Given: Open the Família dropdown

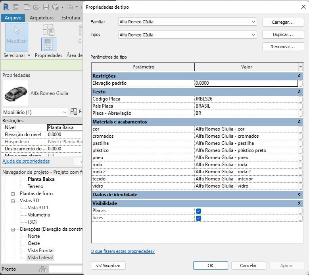Looking at the screenshot, I should click(253, 22).
